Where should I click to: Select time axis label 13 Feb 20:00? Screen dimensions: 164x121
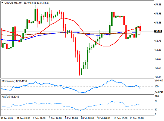pyautogui.click(x=137, y=118)
